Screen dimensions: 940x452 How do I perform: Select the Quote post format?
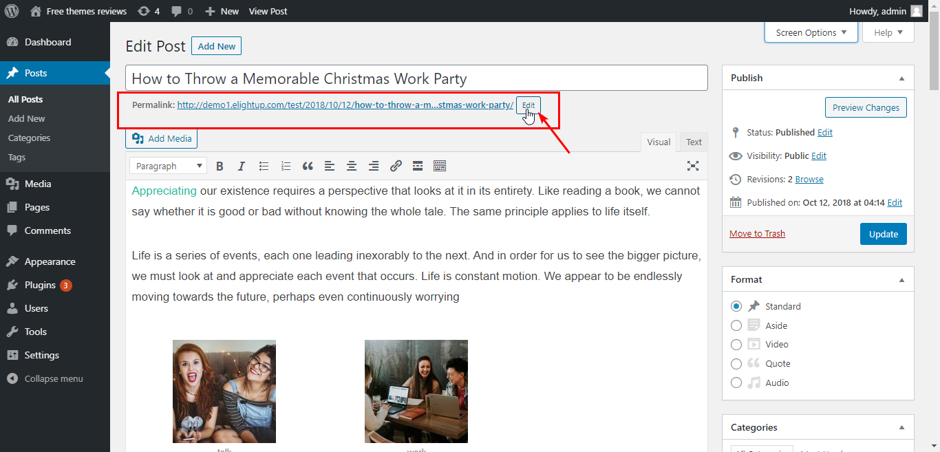[736, 363]
